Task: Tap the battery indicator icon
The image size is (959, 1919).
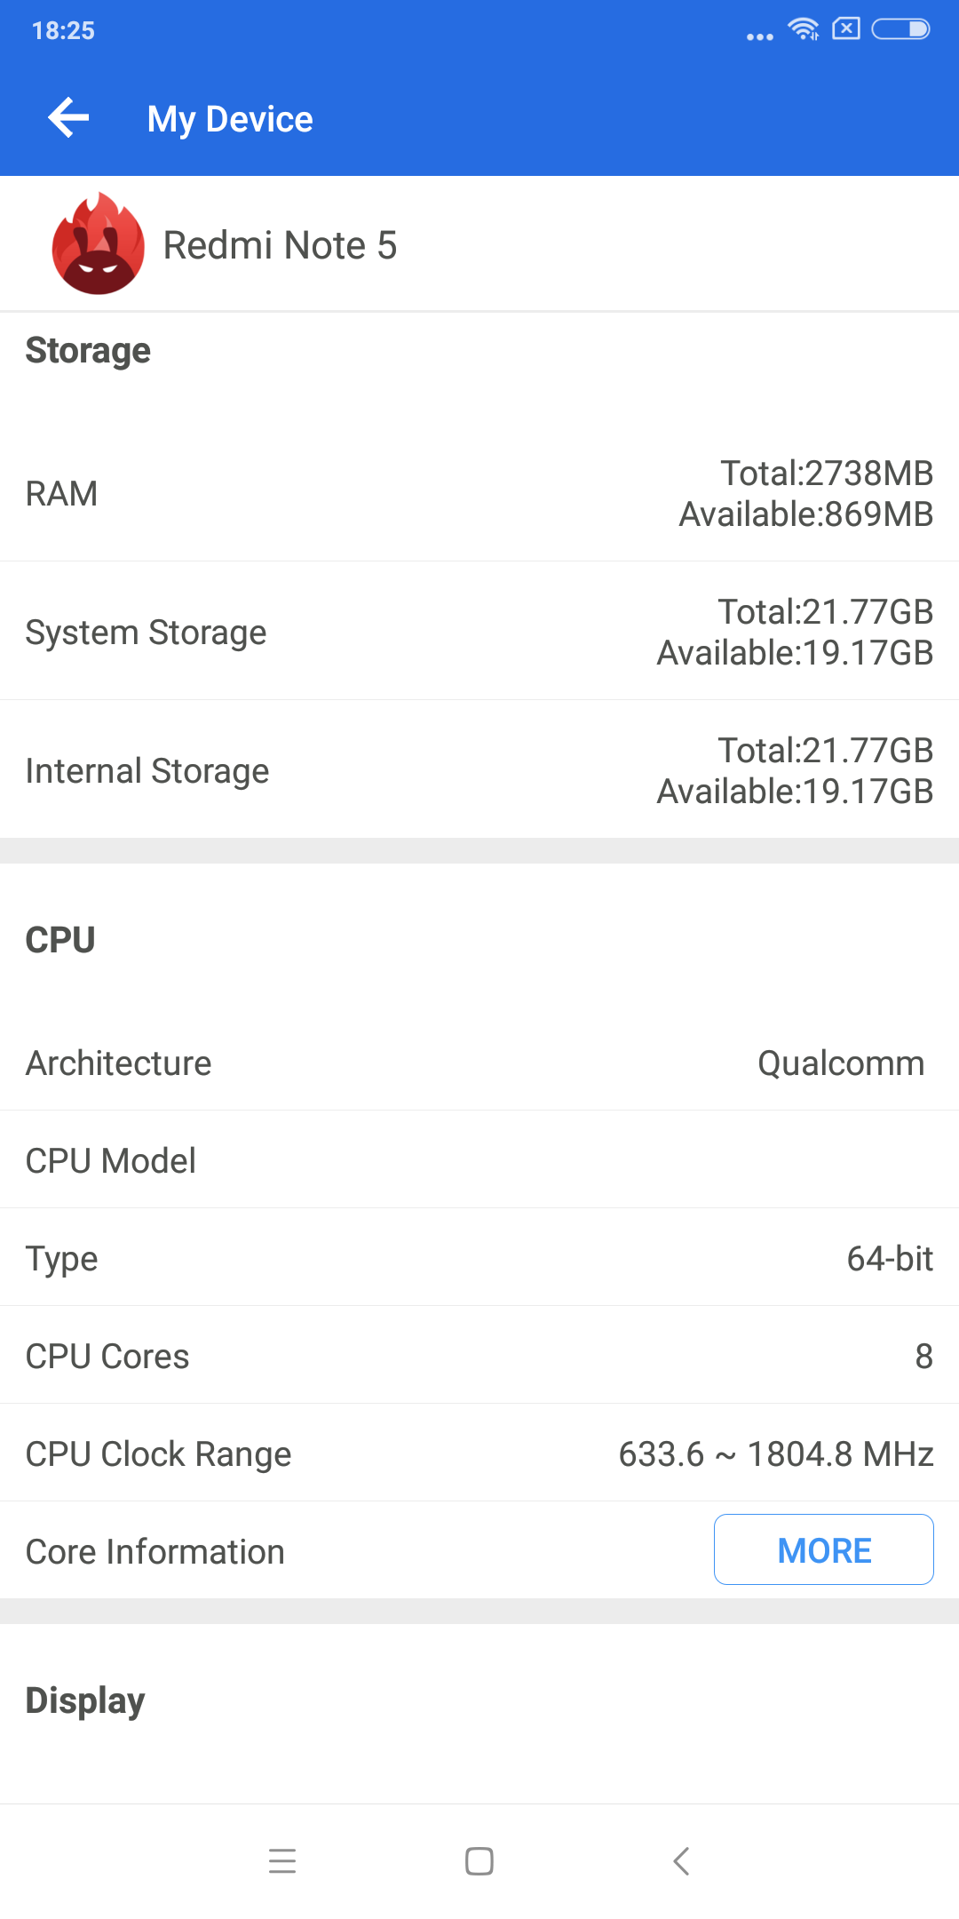Action: coord(900,29)
